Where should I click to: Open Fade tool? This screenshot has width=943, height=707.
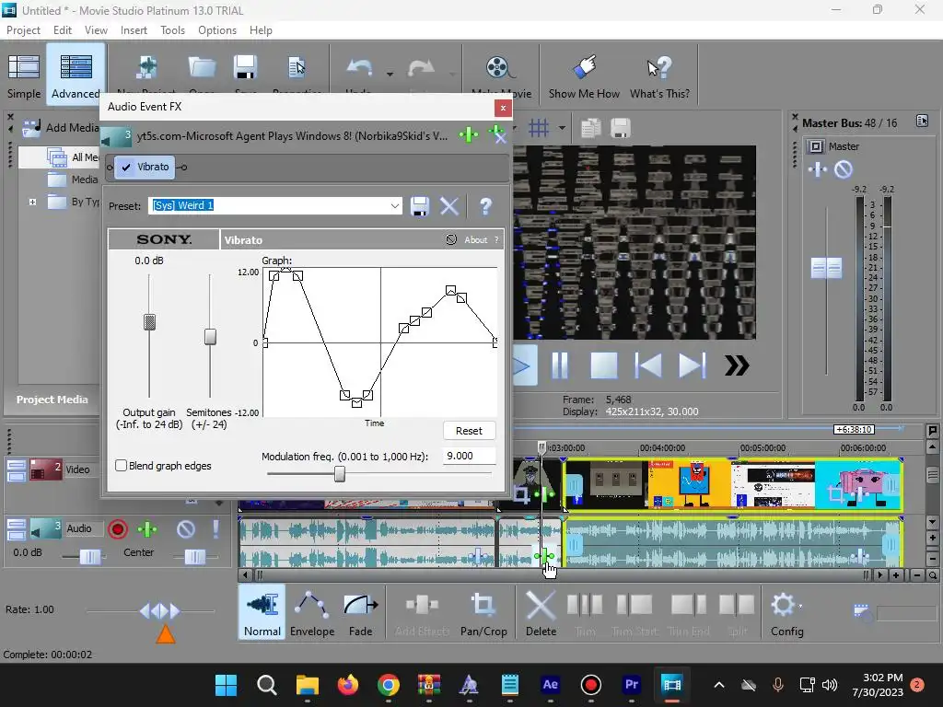point(360,612)
